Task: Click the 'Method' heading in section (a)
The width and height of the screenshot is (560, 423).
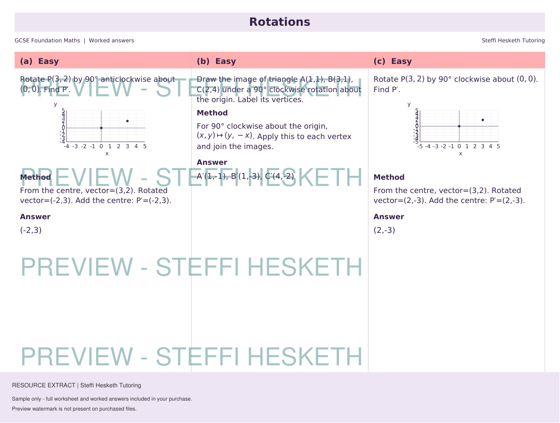Action: click(x=35, y=177)
